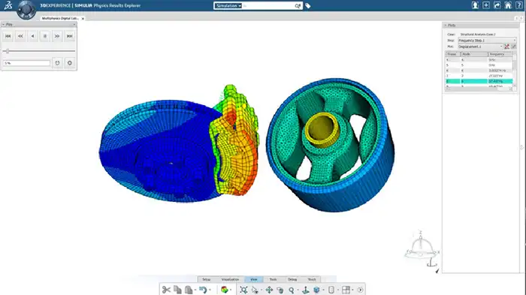Image resolution: width=526 pixels, height=295 pixels.
Task: Click the Undo arrow icon
Action: click(x=203, y=290)
